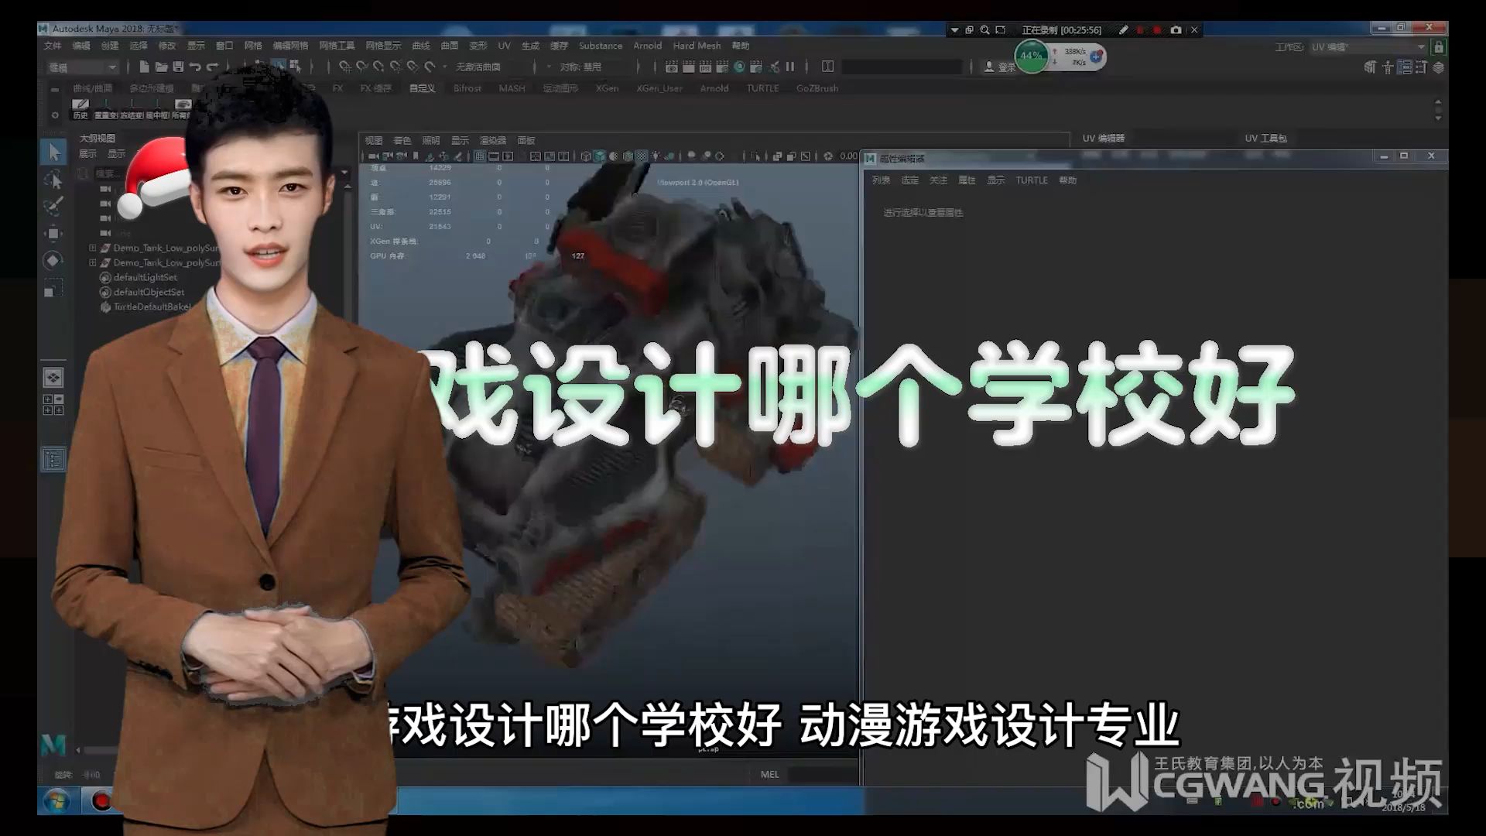1486x836 pixels.
Task: Toggle the viewport film gate display
Action: click(494, 156)
